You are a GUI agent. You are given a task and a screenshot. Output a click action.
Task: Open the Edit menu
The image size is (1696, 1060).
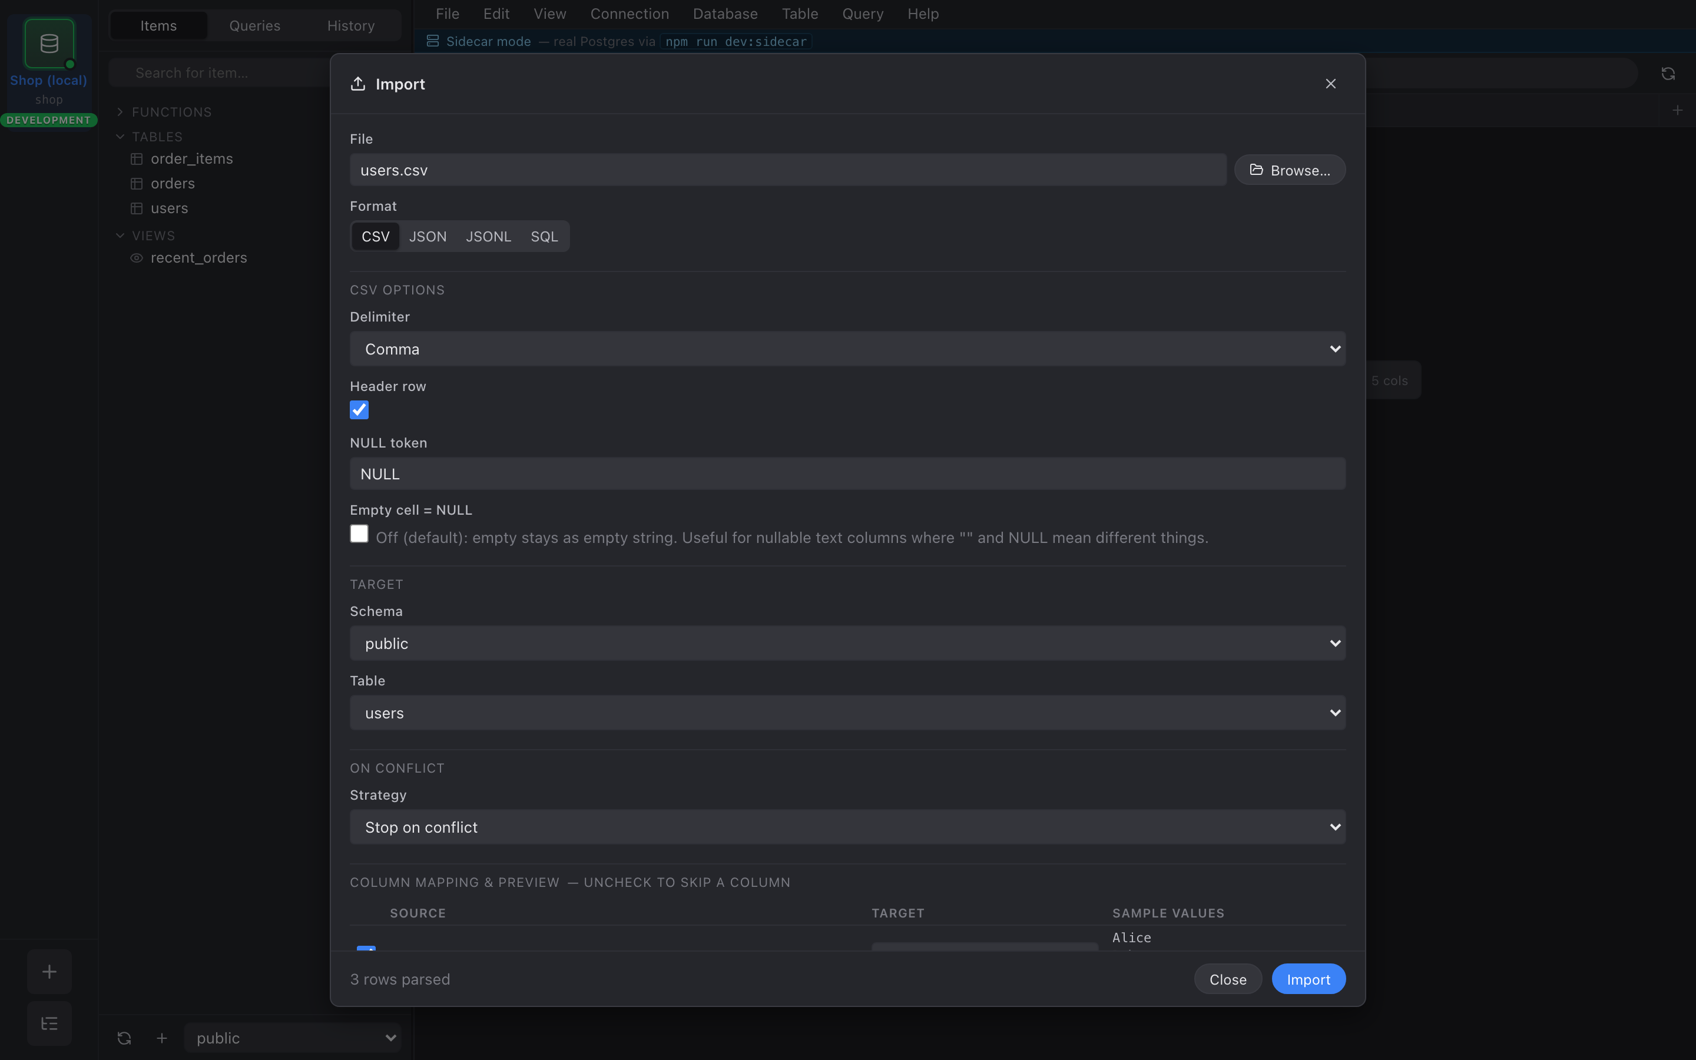coord(496,14)
